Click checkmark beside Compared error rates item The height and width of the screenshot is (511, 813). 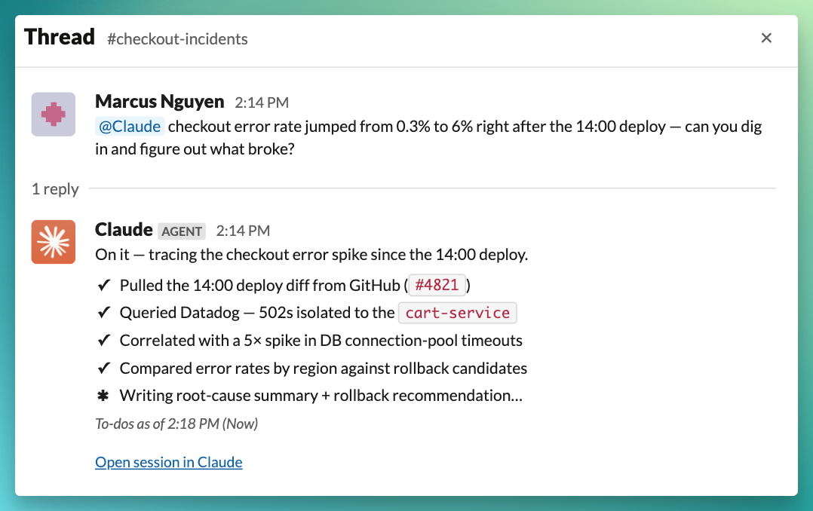pos(104,369)
